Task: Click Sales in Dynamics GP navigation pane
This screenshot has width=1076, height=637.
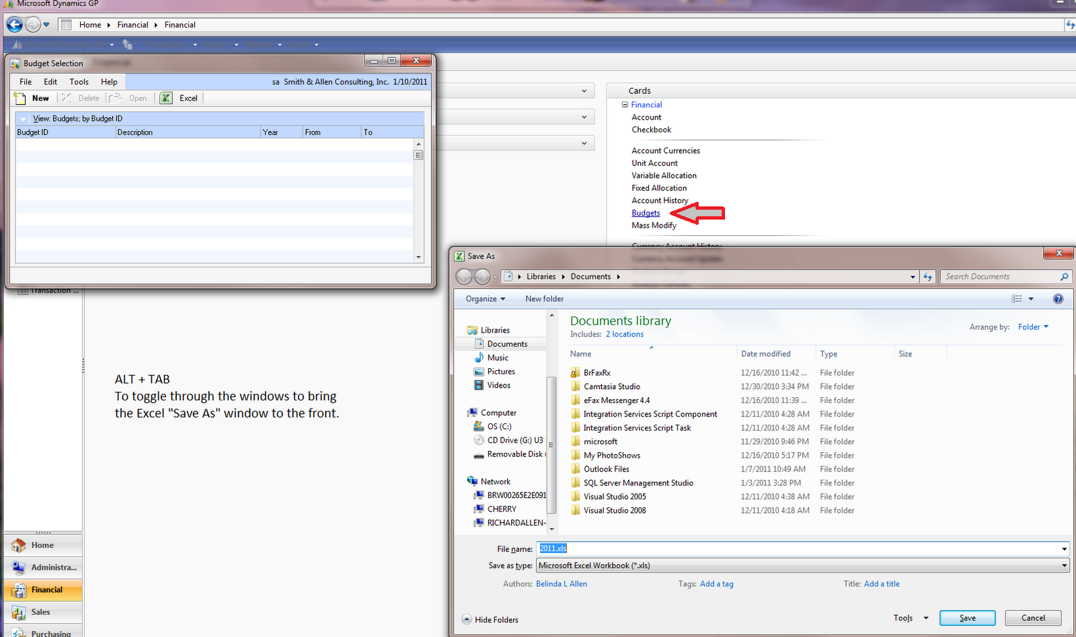Action: [42, 612]
